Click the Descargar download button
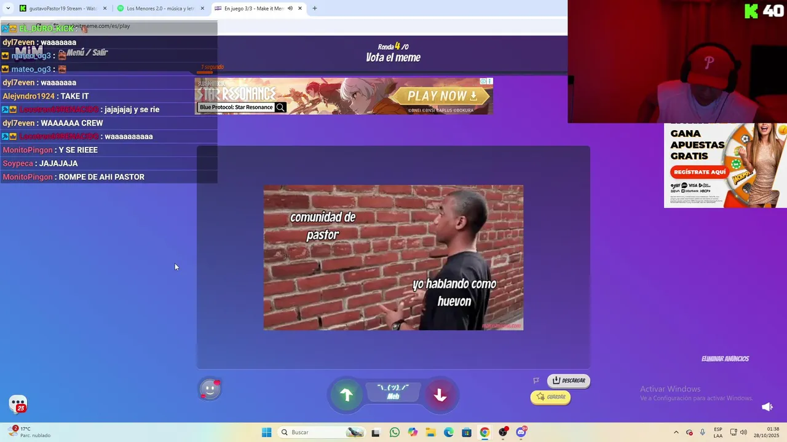The height and width of the screenshot is (442, 787). pos(569,381)
